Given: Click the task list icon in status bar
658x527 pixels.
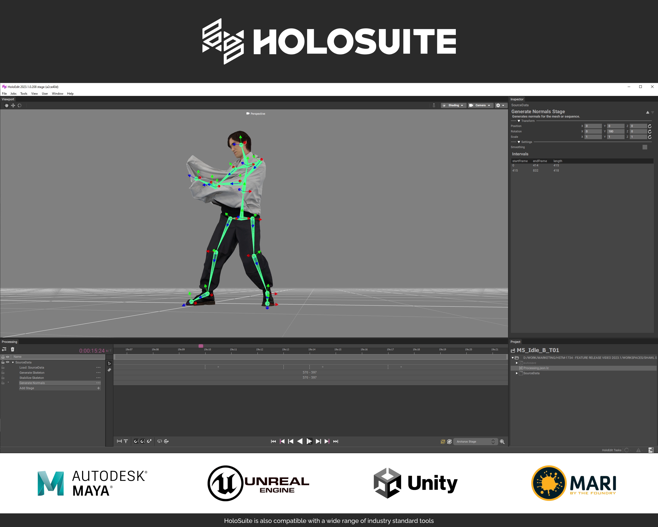Looking at the screenshot, I should tap(651, 450).
